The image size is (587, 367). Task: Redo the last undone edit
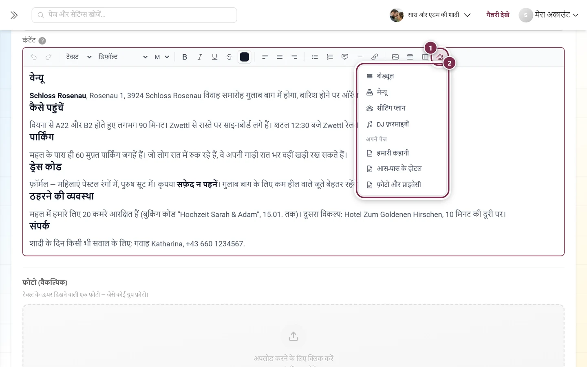point(49,57)
